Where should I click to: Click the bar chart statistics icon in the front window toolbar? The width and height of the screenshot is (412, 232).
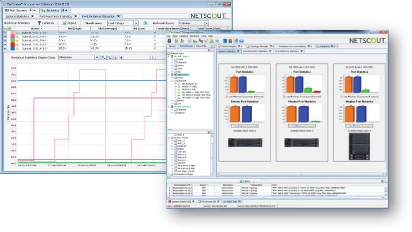[x=195, y=41]
